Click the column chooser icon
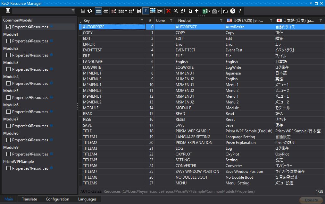 [x=121, y=11]
